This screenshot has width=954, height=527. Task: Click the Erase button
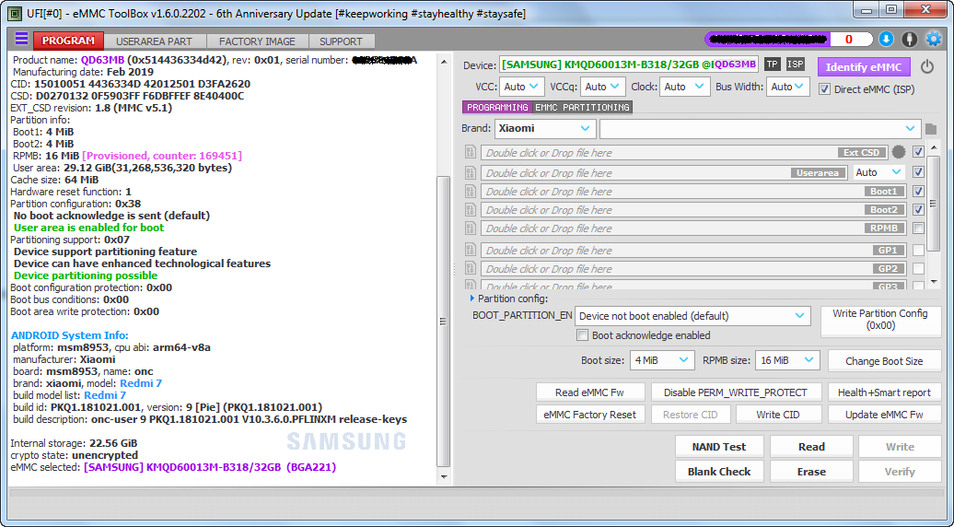pyautogui.click(x=811, y=472)
